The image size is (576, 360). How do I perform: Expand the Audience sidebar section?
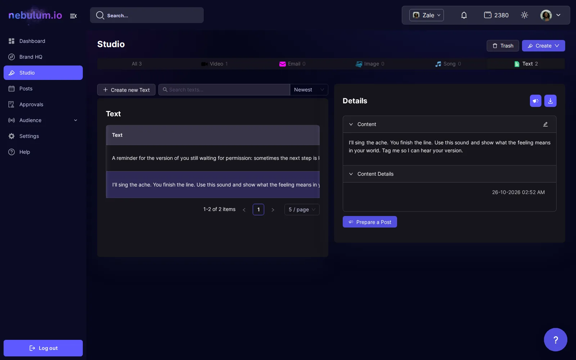coord(43,120)
